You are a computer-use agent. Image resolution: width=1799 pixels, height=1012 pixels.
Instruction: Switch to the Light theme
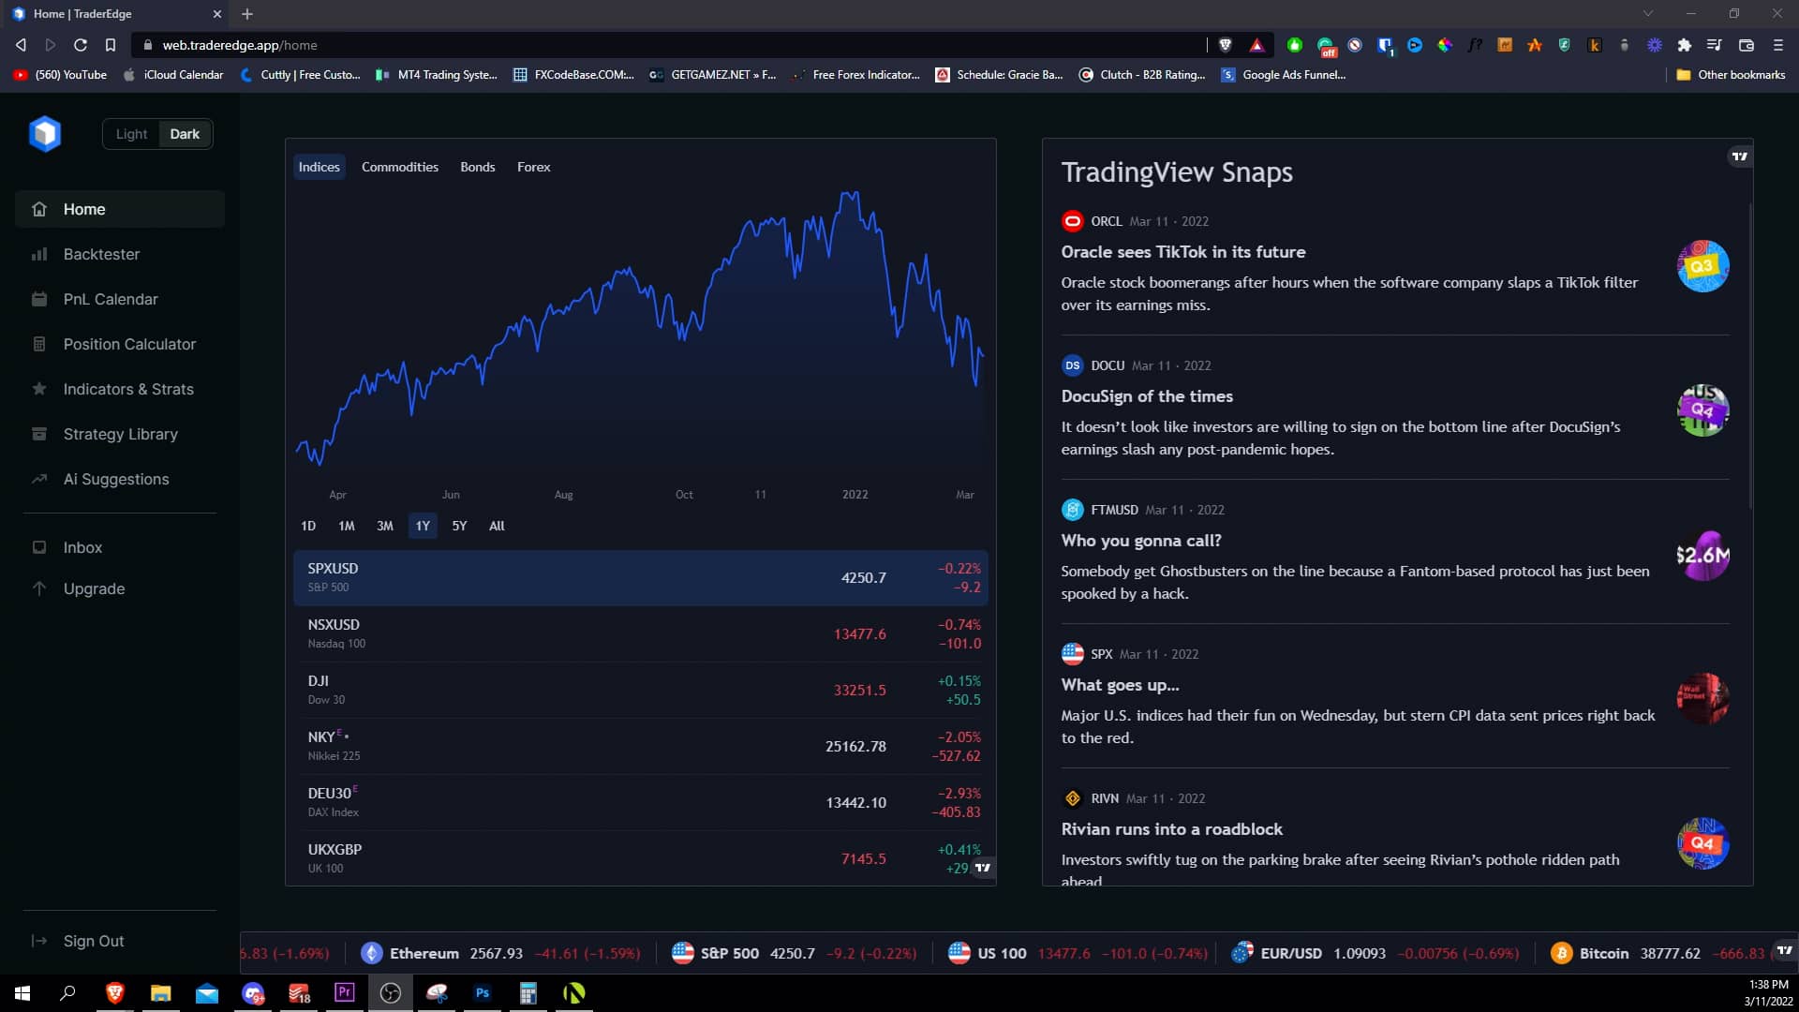pos(131,133)
